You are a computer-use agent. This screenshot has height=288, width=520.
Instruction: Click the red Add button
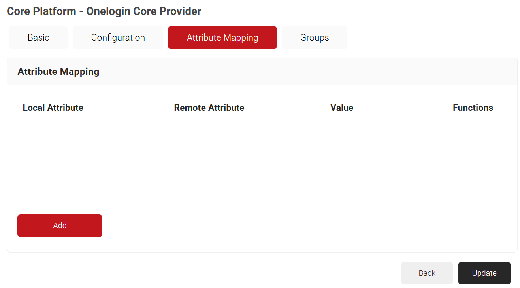[x=60, y=226]
